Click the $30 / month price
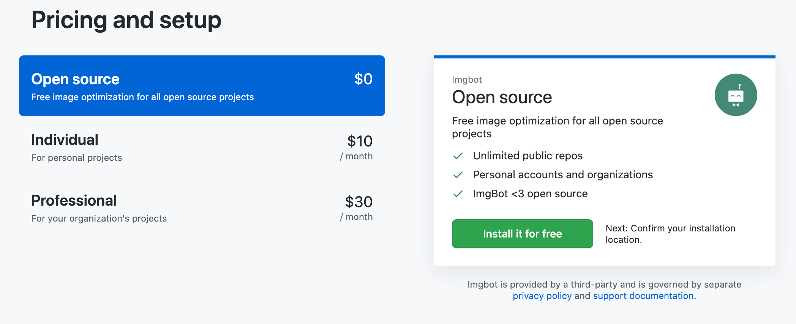 point(357,208)
